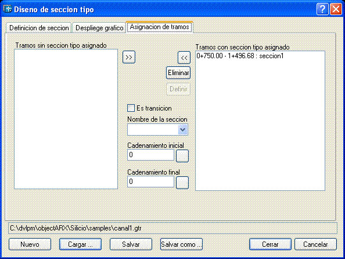Click the Salvar como ... button
Screen dimensions: 345x259
[181, 244]
